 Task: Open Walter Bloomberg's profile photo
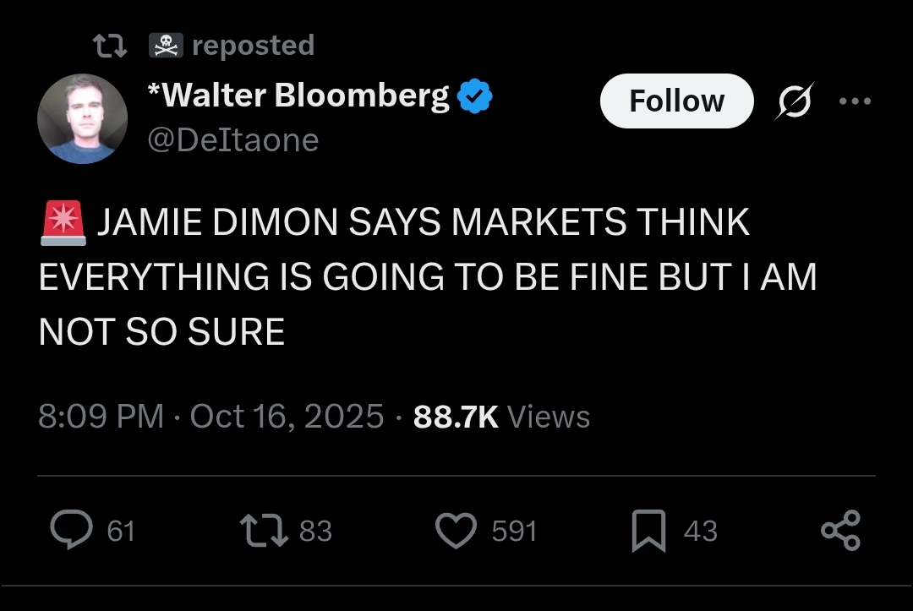(x=83, y=118)
